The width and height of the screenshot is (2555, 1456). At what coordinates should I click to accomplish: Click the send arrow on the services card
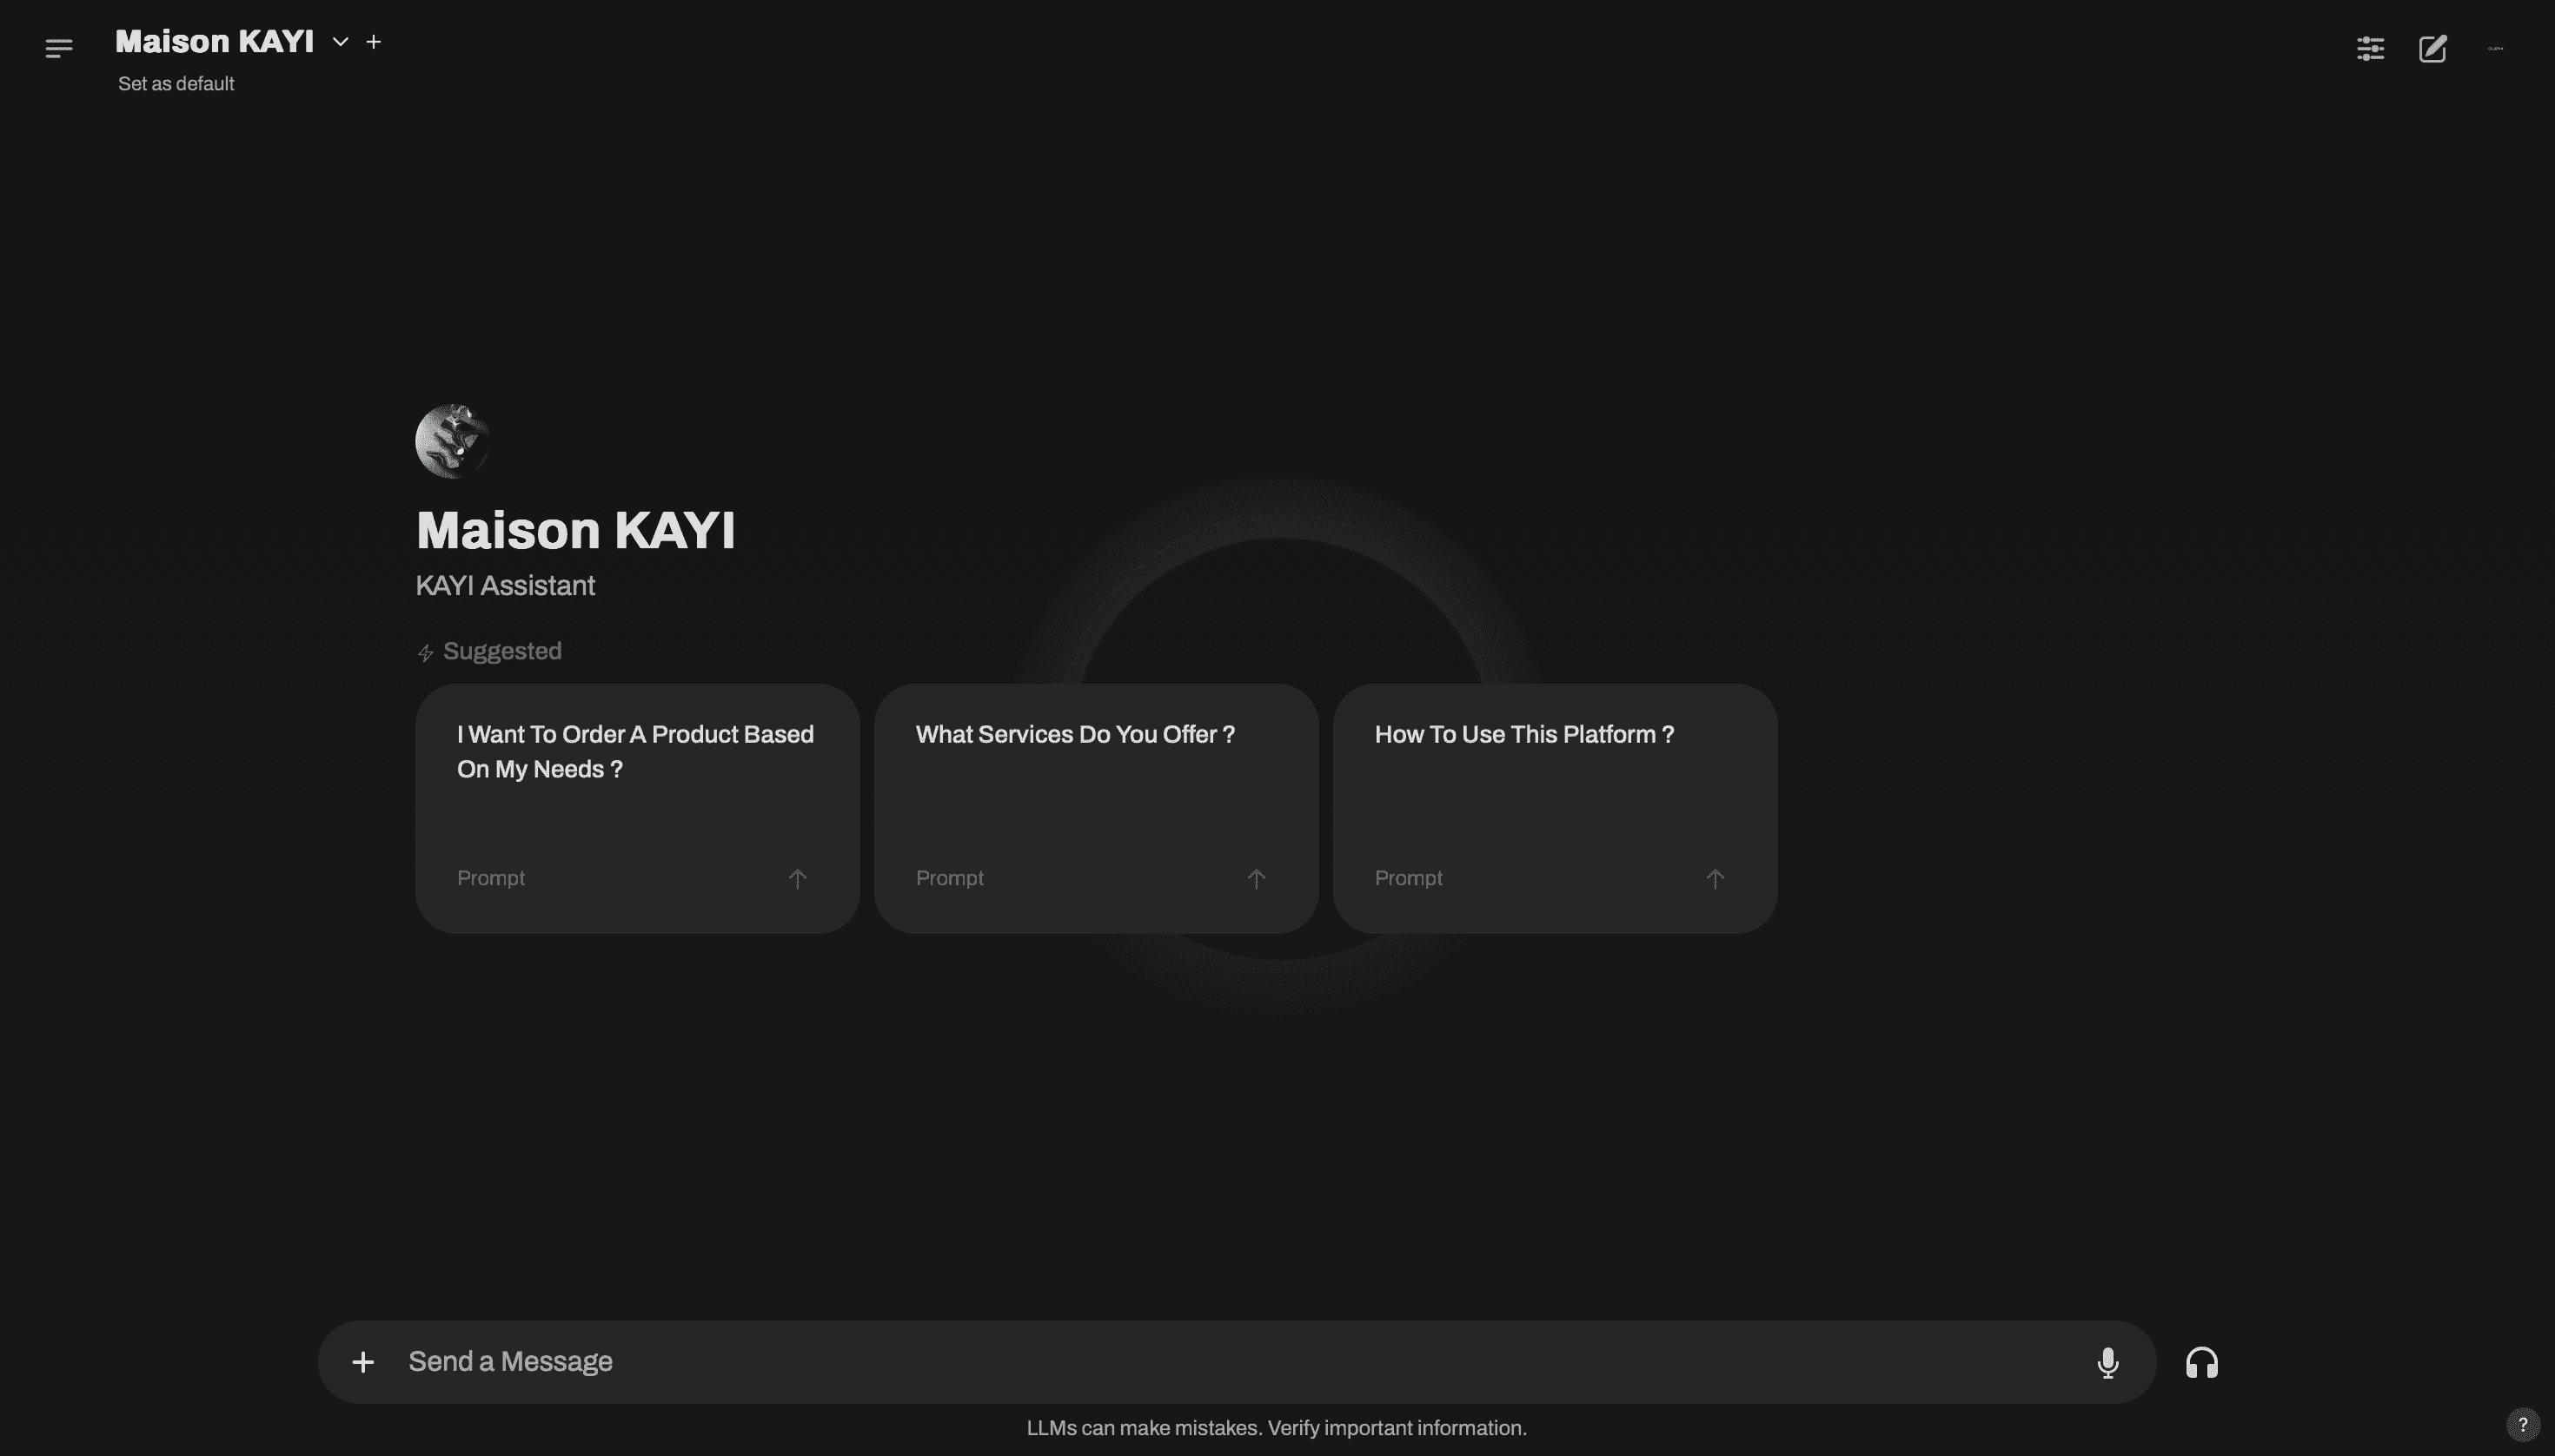[x=1256, y=878]
